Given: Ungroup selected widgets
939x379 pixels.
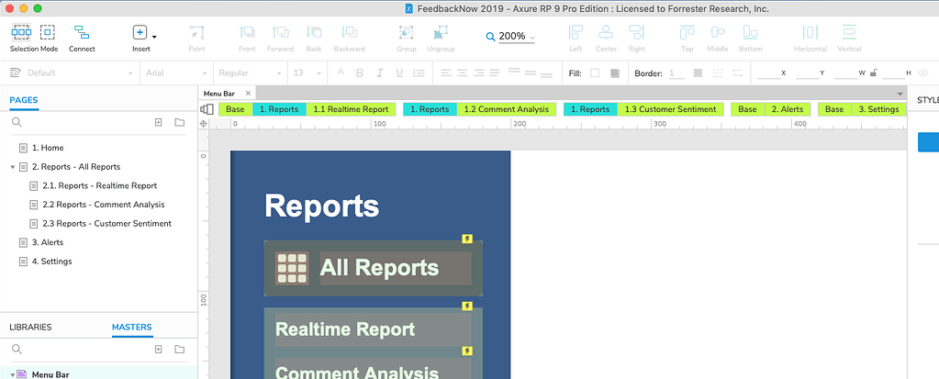Looking at the screenshot, I should [441, 32].
